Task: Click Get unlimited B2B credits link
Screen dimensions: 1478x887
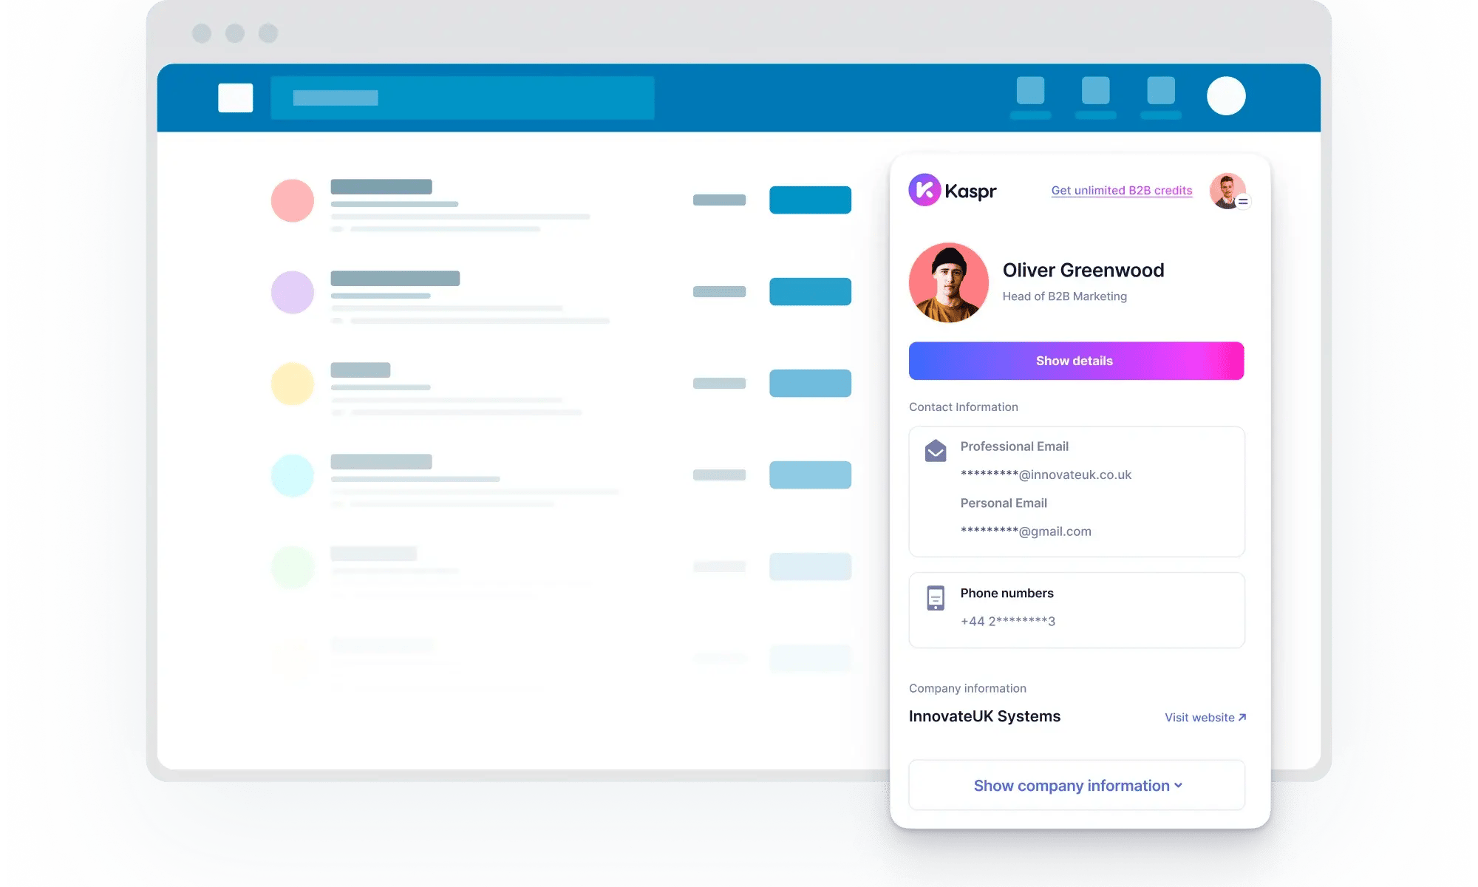Action: click(1121, 190)
